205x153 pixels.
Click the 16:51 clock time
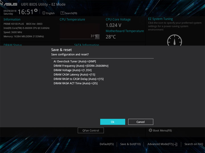click(26, 12)
